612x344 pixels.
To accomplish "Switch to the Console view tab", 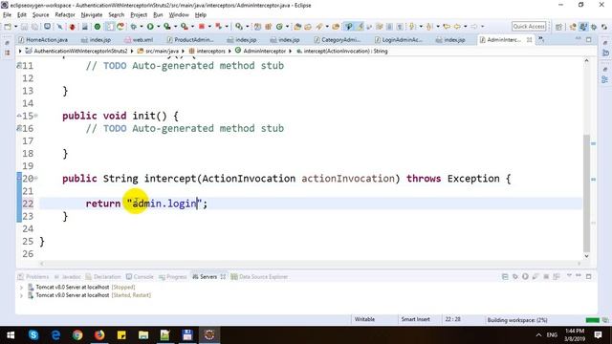I will click(140, 276).
